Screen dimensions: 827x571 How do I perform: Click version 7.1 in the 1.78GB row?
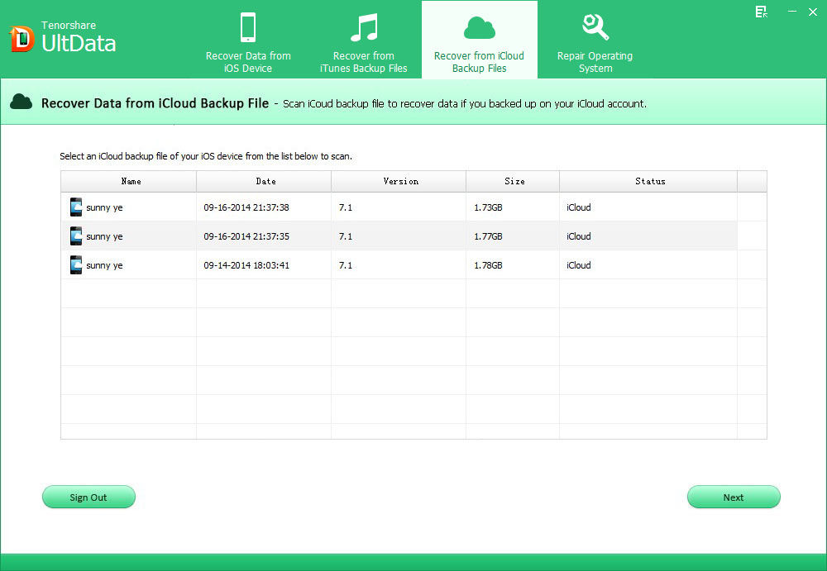(x=346, y=265)
